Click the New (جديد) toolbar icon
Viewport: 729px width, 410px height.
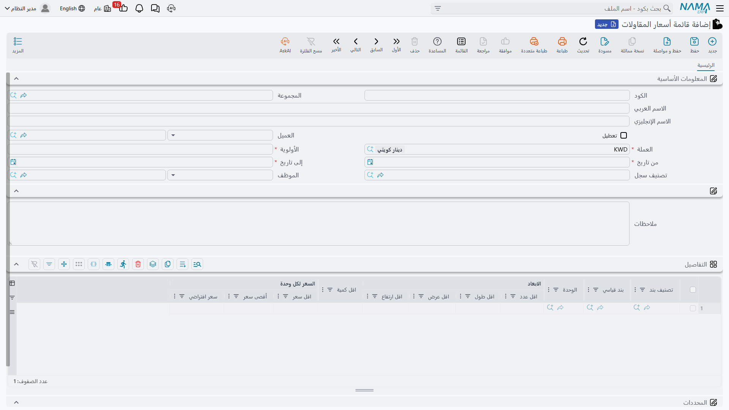712,41
